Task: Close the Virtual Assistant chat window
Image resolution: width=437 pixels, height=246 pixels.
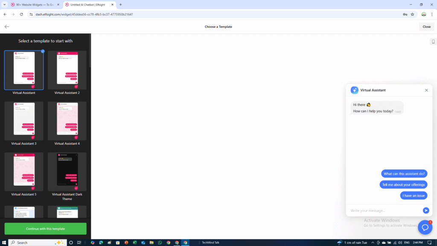Action: (x=426, y=90)
